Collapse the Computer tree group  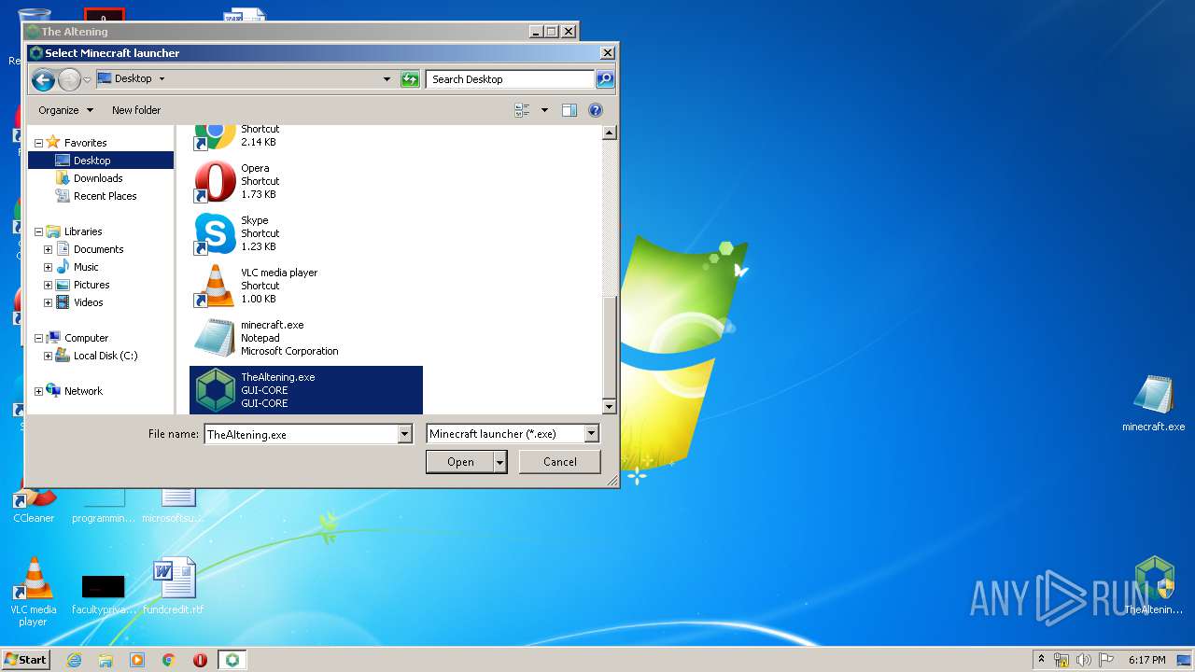38,338
